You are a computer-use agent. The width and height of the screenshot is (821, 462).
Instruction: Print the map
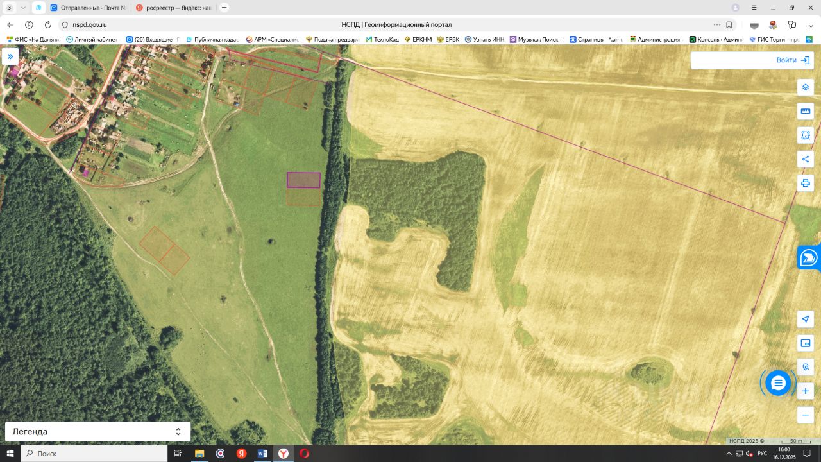pos(806,184)
